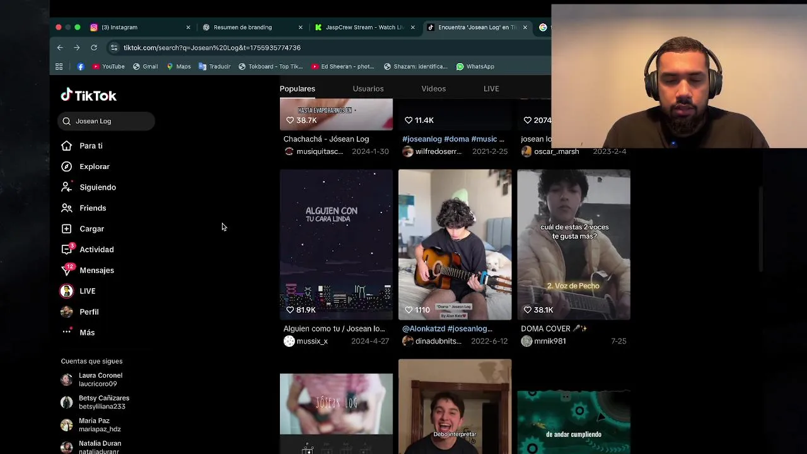This screenshot has height=454, width=807.
Task: Open the bookmarks apps grid icon
Action: 59,66
